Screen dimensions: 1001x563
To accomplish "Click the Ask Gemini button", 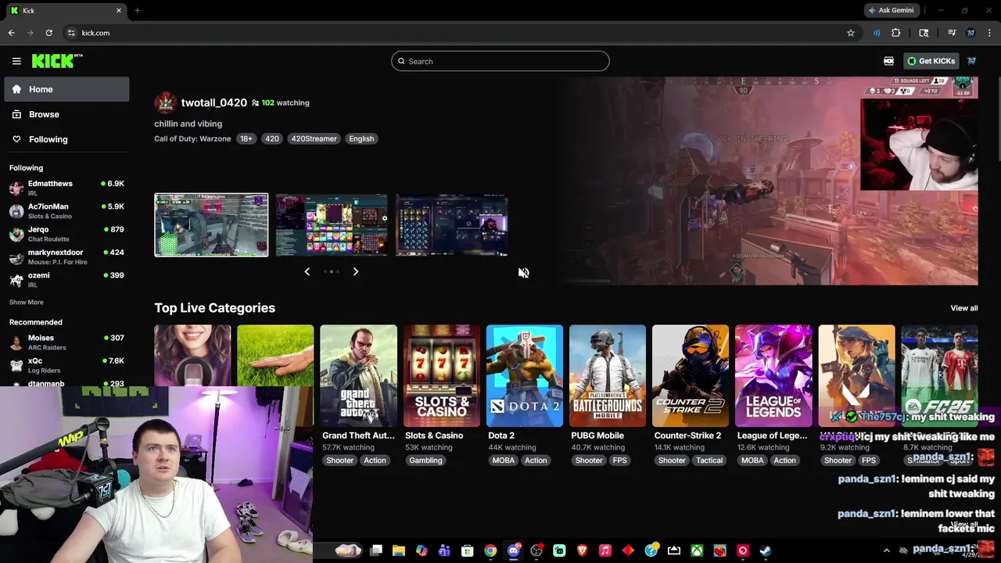I will coord(891,10).
